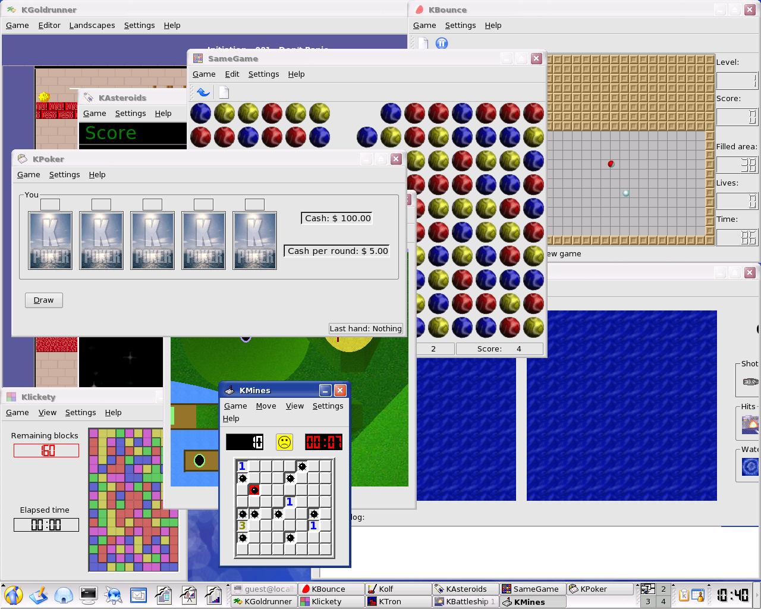Open the OpenOffice text document launcher
Image resolution: width=761 pixels, height=609 pixels.
(x=163, y=595)
